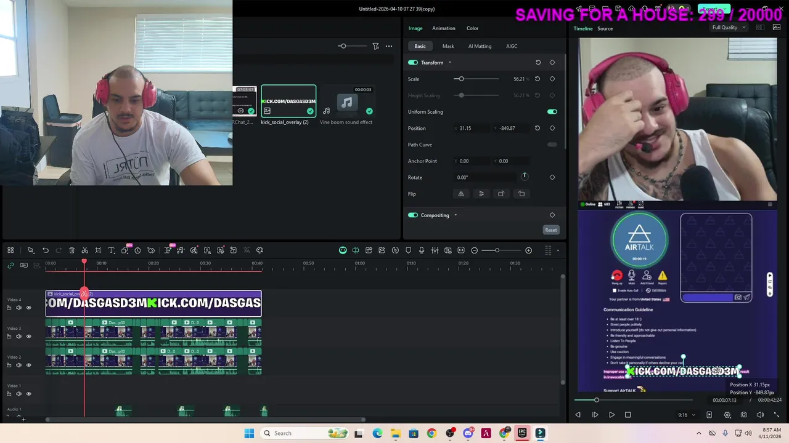
Task: Open filter funnel icon in media panel
Action: [375, 46]
